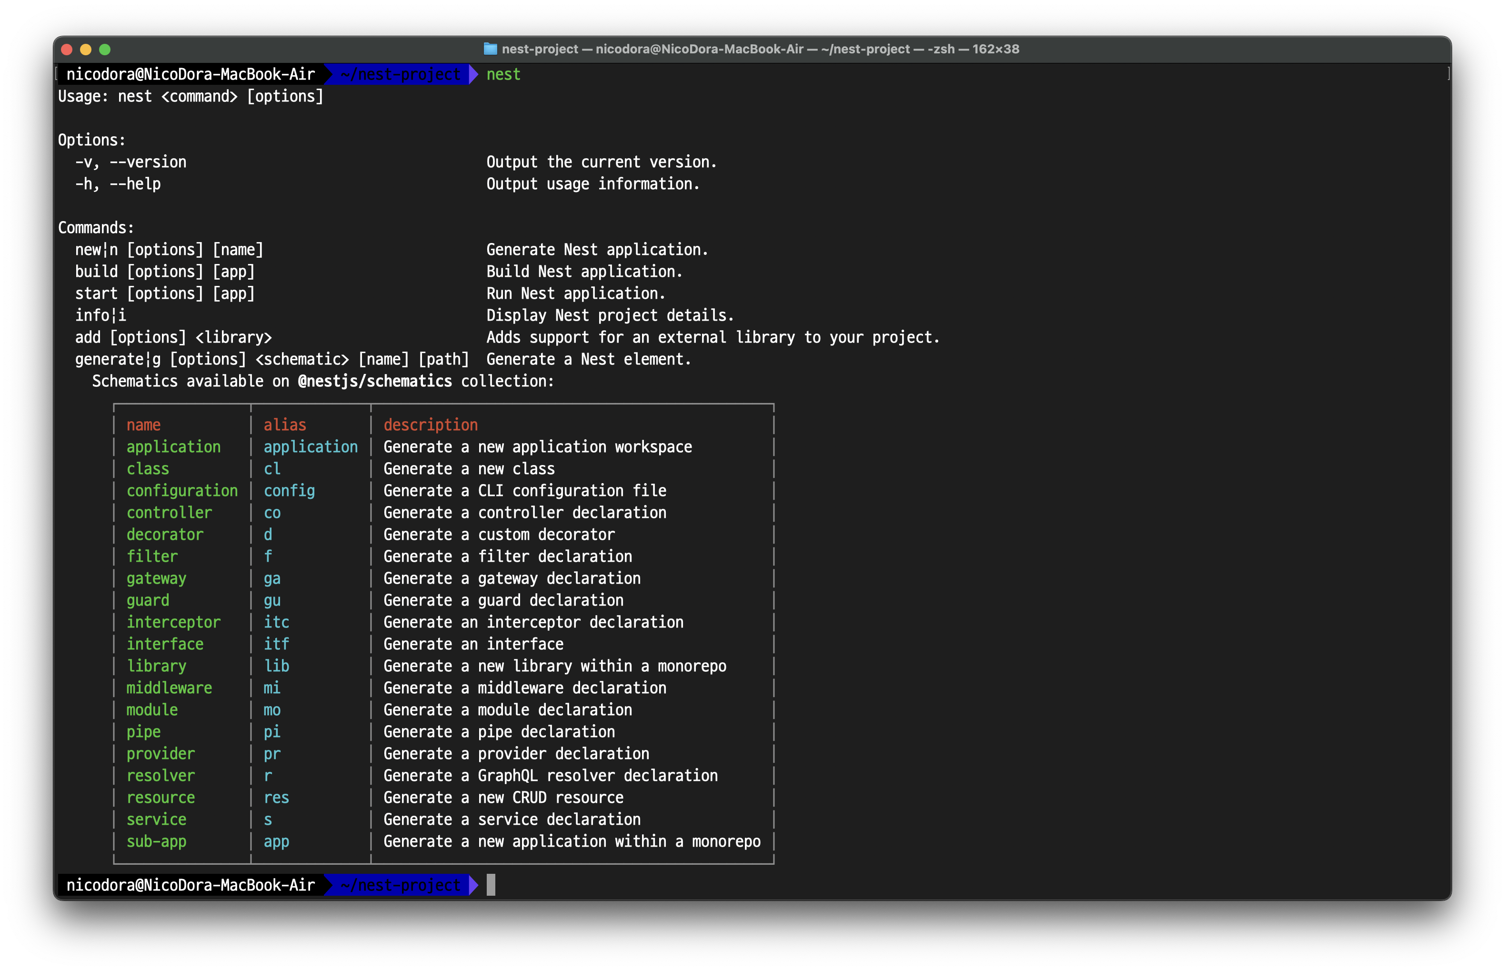Click 'Output the current version.' text

coord(601,162)
